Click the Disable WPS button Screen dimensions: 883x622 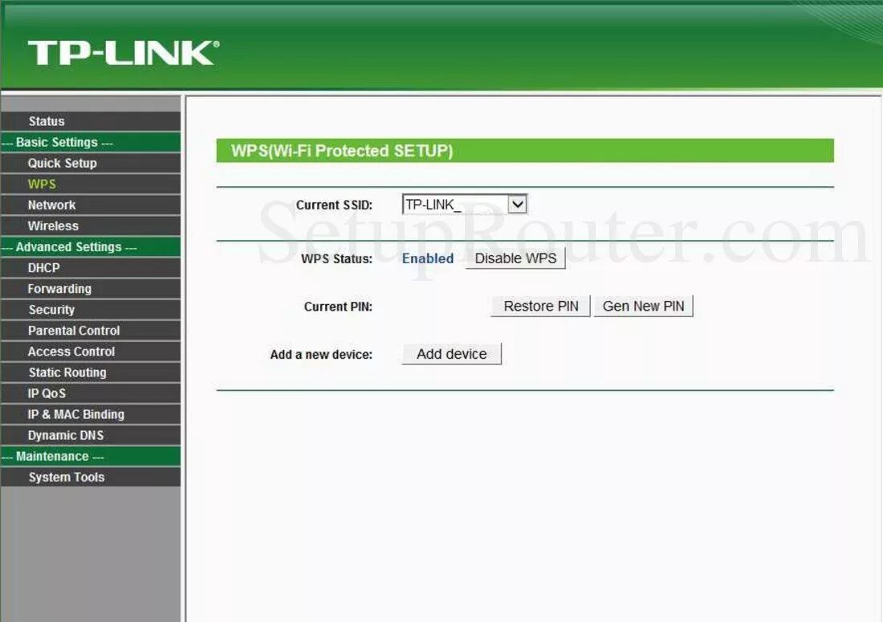515,258
